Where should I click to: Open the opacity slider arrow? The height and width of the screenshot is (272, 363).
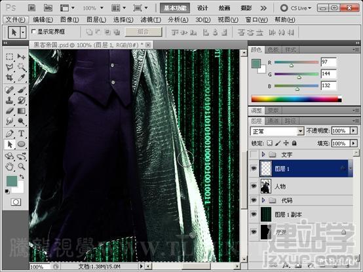pyautogui.click(x=354, y=131)
